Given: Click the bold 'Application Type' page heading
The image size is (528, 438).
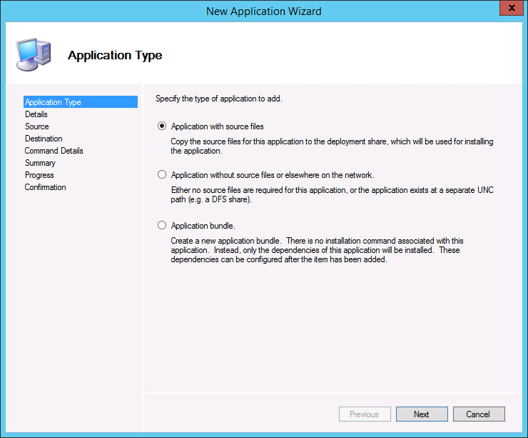Looking at the screenshot, I should [x=115, y=55].
